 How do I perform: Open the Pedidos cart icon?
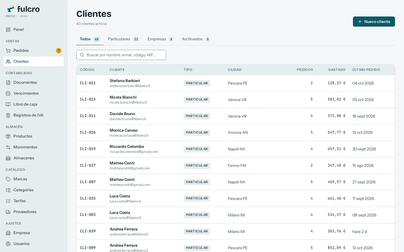[8, 51]
